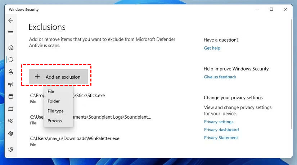Screen dimensions: 297x165
Task: Open Virus & threat protection shield icon
Action: 11,59
